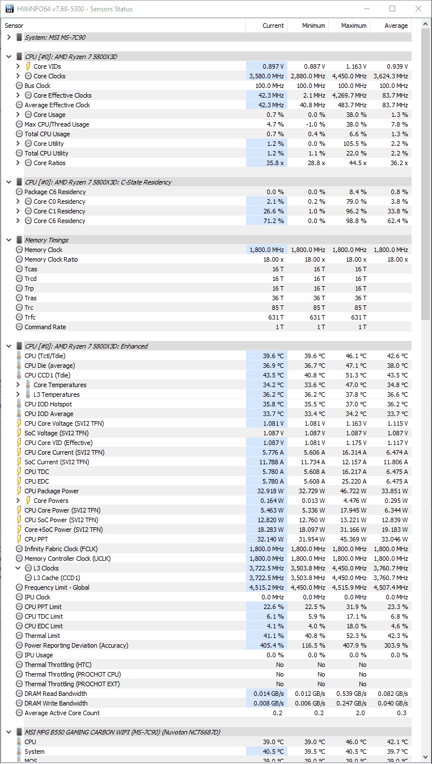Viewport: 432px width, 764px height.
Task: Expand the Core Clocks row
Action: click(x=18, y=76)
